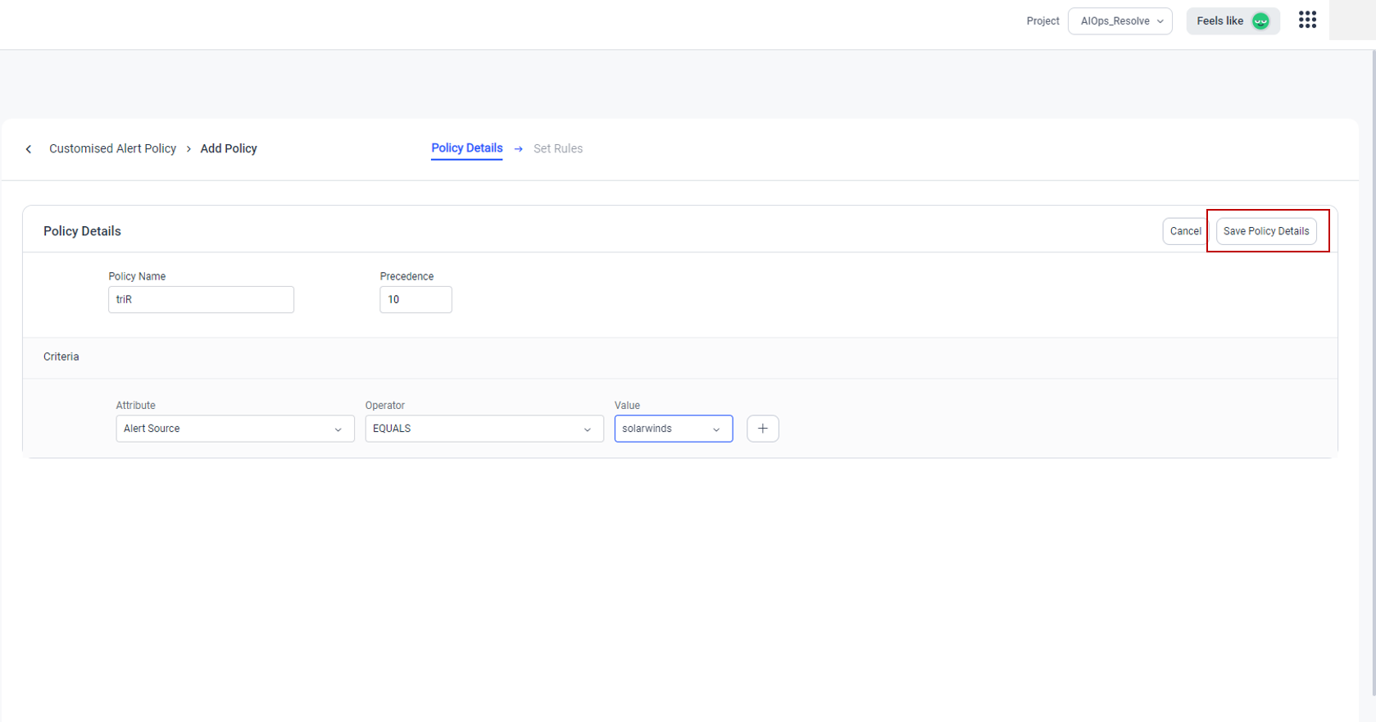The height and width of the screenshot is (722, 1376).
Task: Focus the Policy Name text field
Action: click(201, 300)
